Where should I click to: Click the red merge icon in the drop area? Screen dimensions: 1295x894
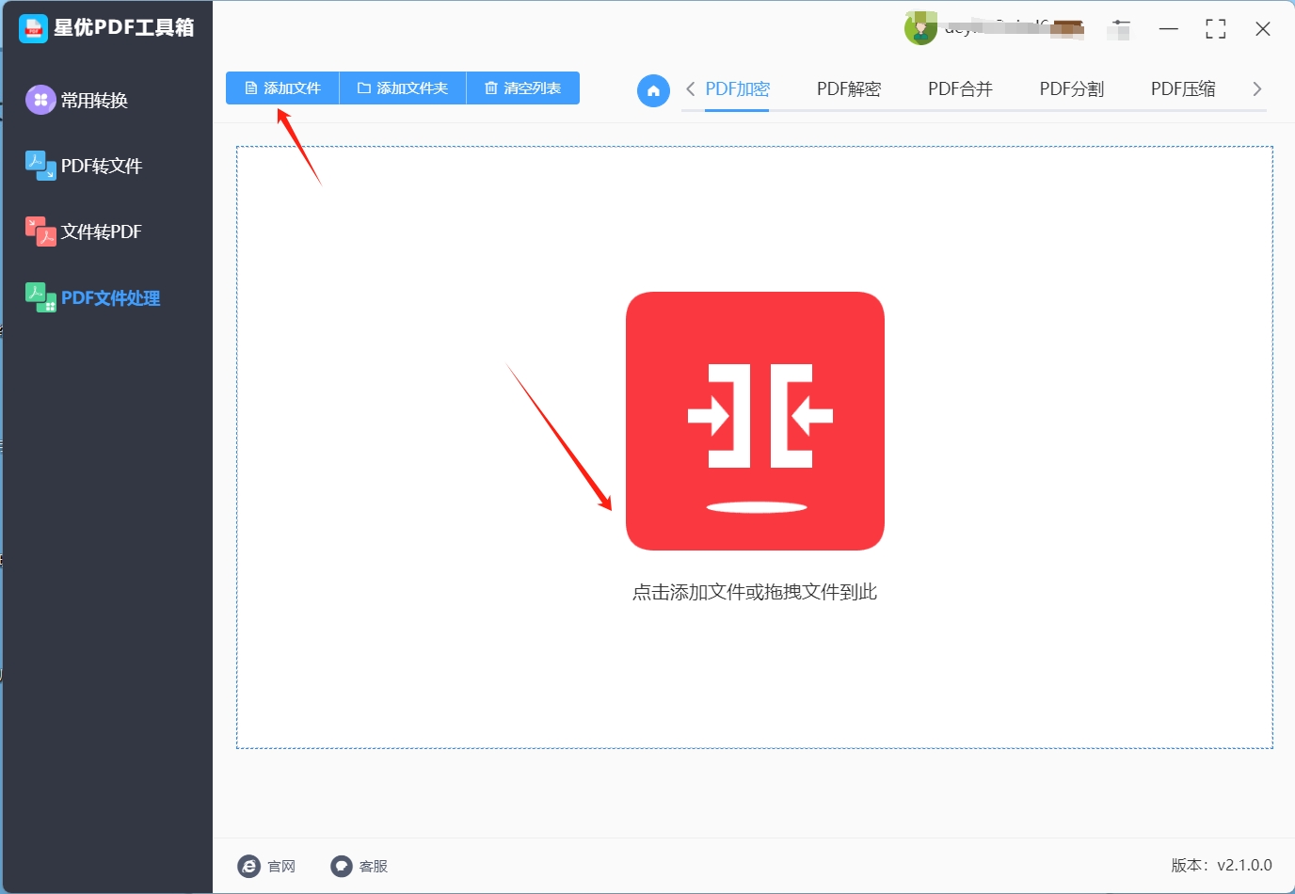(755, 421)
